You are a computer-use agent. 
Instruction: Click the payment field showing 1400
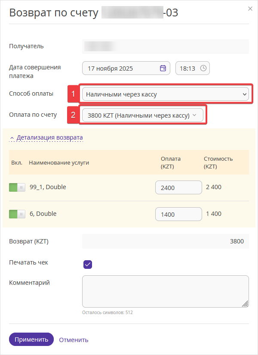tap(178, 214)
